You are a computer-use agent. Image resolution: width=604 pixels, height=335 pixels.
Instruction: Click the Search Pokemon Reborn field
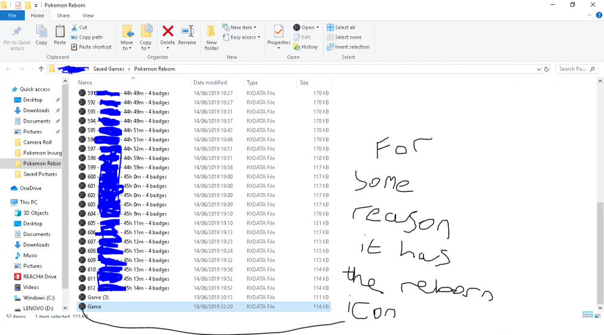coord(574,69)
